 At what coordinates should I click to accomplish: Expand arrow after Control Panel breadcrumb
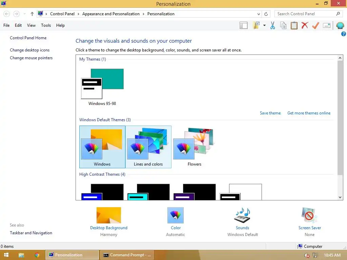tap(78, 14)
